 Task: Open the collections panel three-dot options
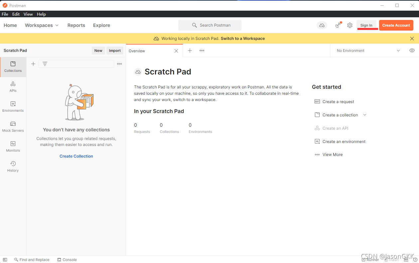coord(119,64)
